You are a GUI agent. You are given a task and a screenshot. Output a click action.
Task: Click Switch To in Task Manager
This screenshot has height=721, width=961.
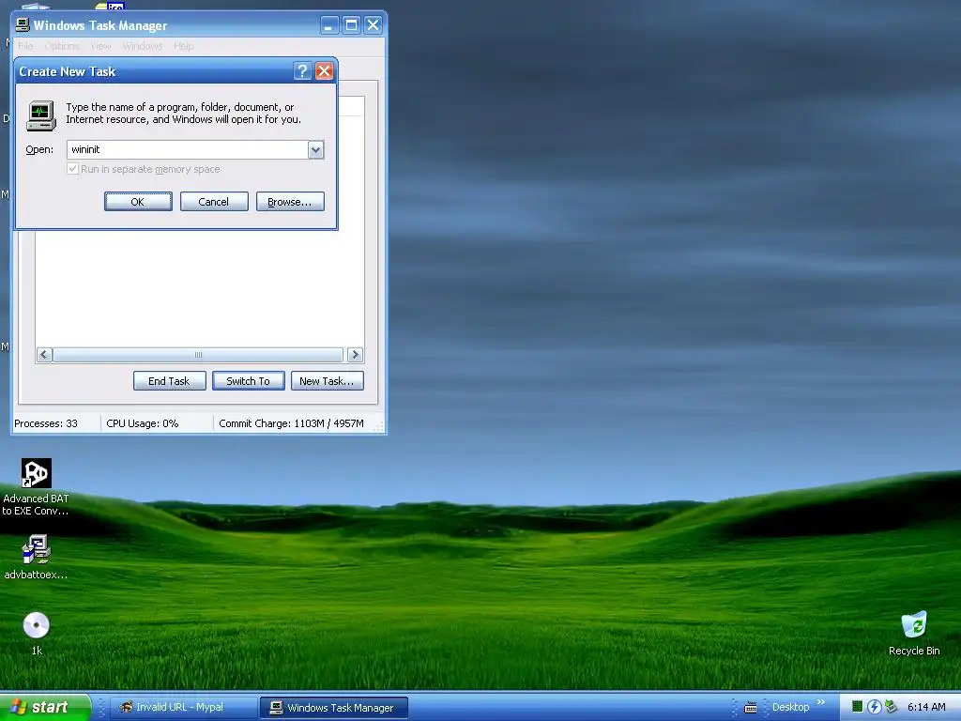point(248,381)
